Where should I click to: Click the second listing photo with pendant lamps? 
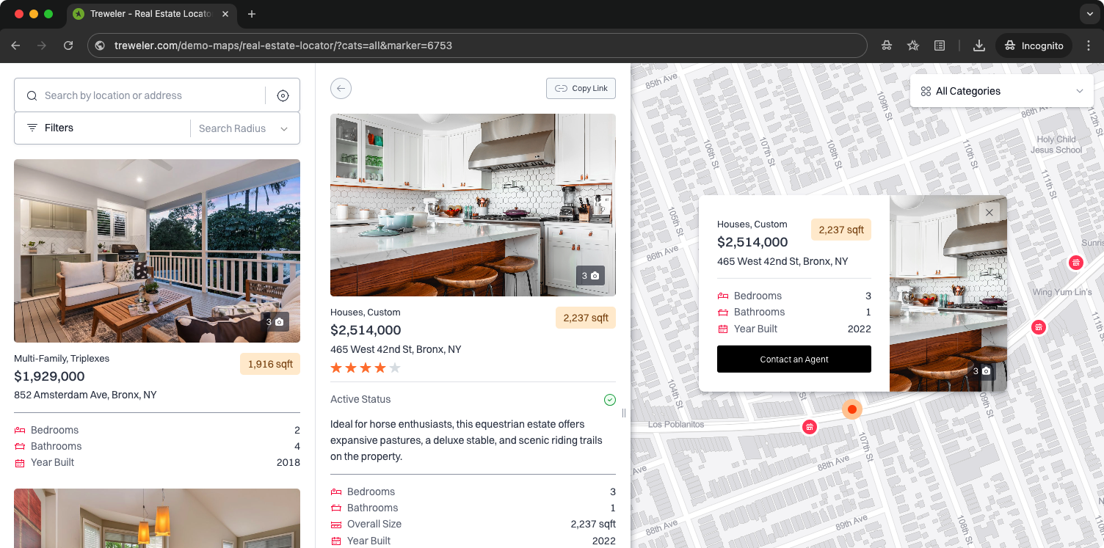(x=157, y=518)
